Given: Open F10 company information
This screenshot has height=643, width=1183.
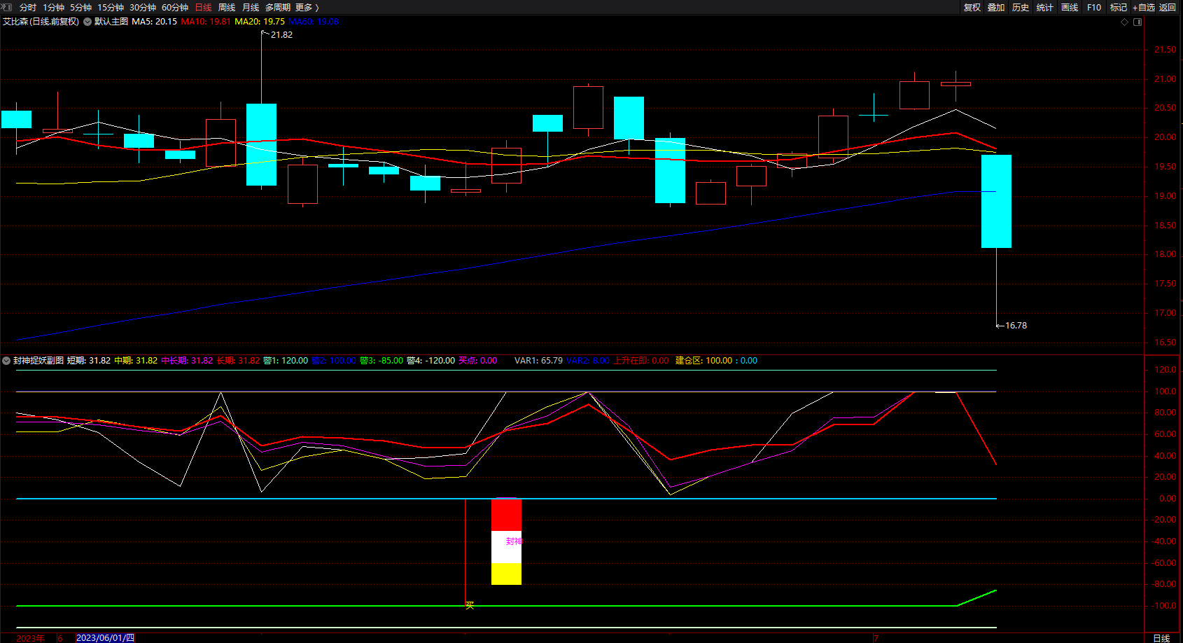Looking at the screenshot, I should [x=1094, y=7].
